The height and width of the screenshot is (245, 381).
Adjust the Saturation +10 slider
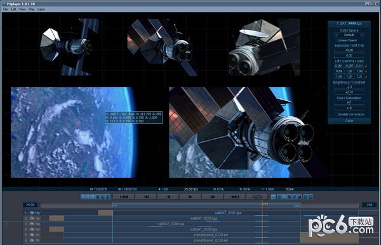(349, 108)
